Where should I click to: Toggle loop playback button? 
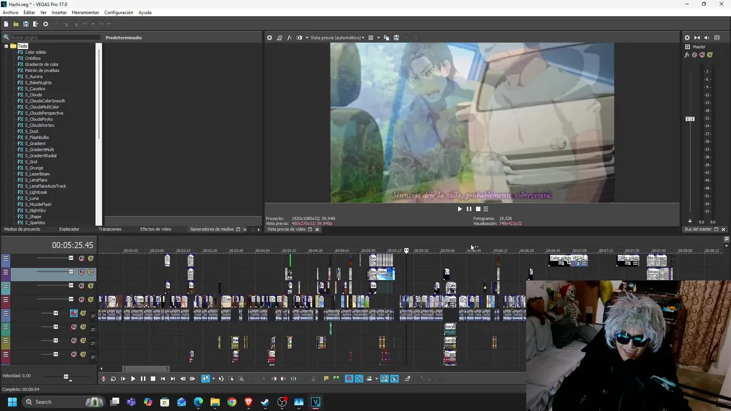tap(113, 378)
